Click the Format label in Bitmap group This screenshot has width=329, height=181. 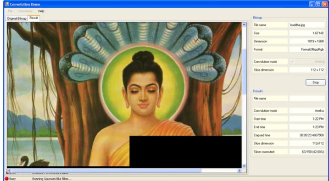[x=258, y=49]
